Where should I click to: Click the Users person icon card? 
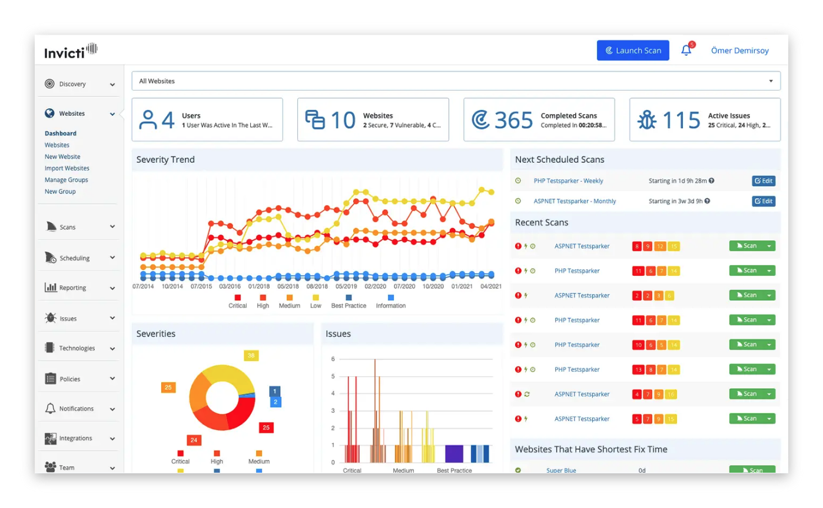click(x=148, y=120)
